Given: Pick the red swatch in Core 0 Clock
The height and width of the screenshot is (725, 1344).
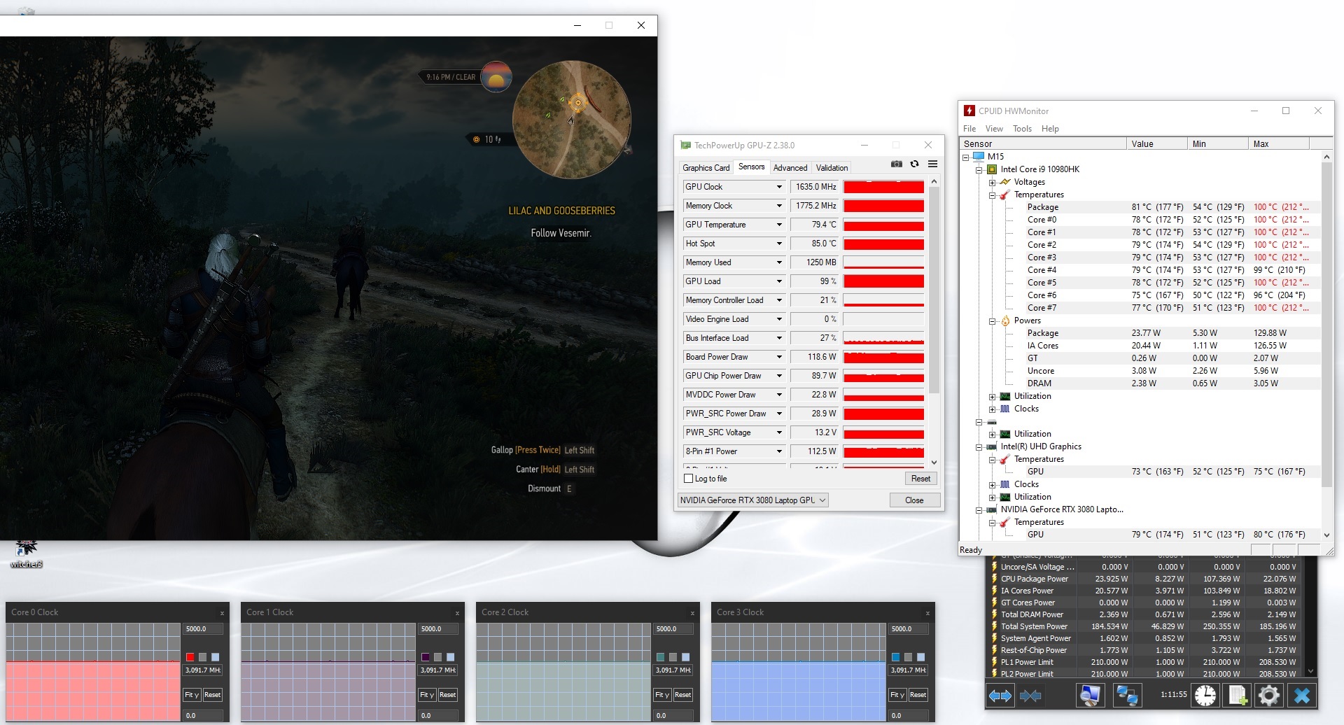Looking at the screenshot, I should (190, 657).
